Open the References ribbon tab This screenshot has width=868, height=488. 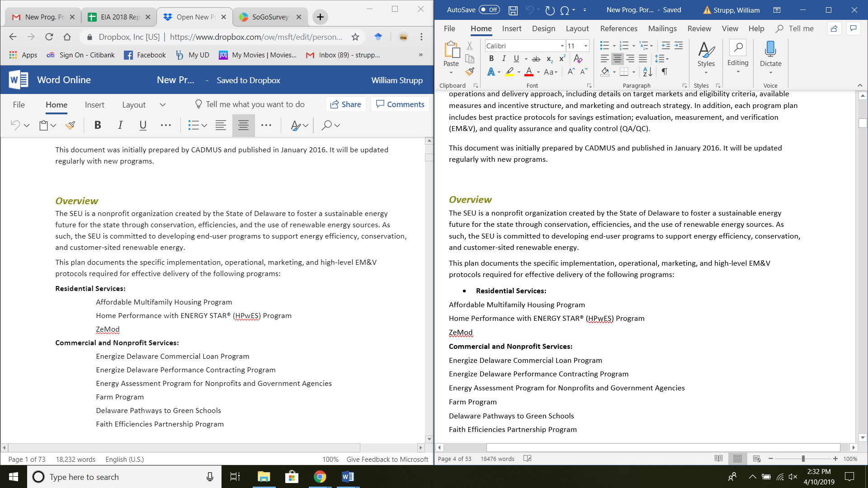pos(618,28)
